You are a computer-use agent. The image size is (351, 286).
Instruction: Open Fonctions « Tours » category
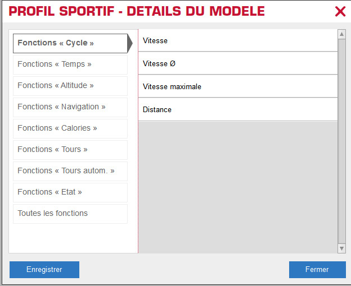click(x=70, y=150)
